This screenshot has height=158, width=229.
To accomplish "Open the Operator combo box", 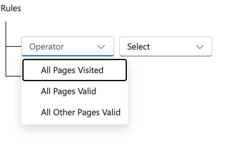I will [67, 47].
